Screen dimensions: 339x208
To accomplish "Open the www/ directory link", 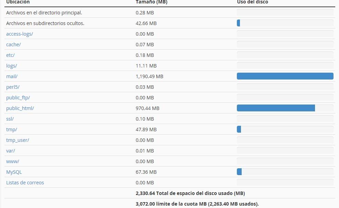I will [13, 161].
